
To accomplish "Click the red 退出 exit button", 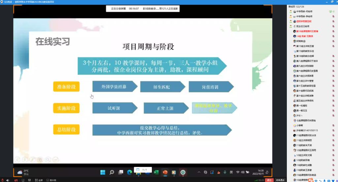I will point(269,180).
